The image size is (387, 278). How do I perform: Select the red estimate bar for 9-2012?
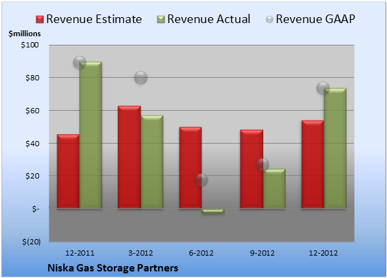251,169
